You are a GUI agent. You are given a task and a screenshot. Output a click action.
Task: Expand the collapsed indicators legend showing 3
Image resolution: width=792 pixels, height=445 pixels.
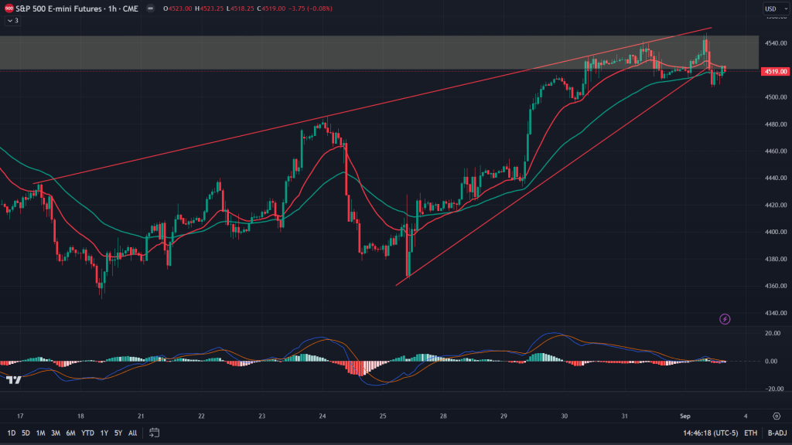[x=11, y=20]
